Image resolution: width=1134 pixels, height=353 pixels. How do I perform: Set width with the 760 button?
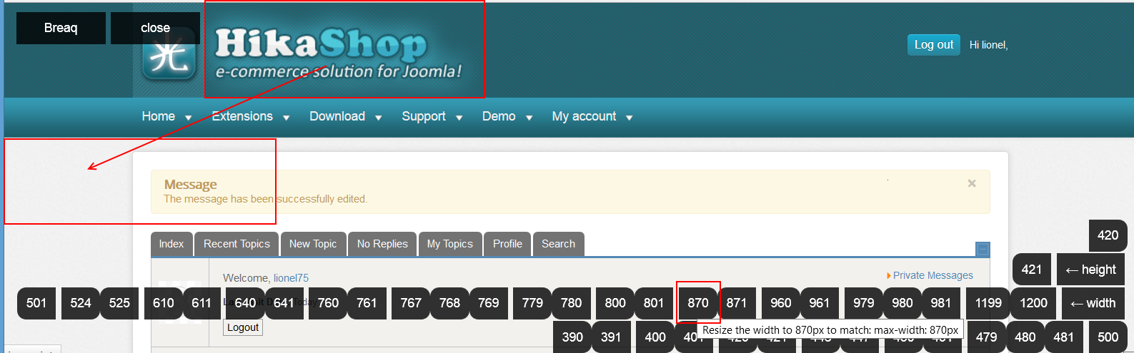coord(328,303)
